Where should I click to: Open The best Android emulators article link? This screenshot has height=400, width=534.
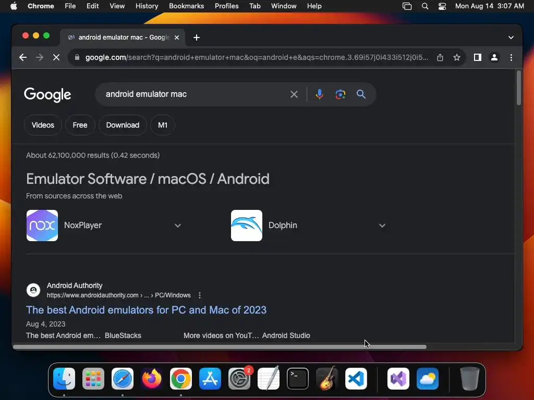pyautogui.click(x=146, y=310)
